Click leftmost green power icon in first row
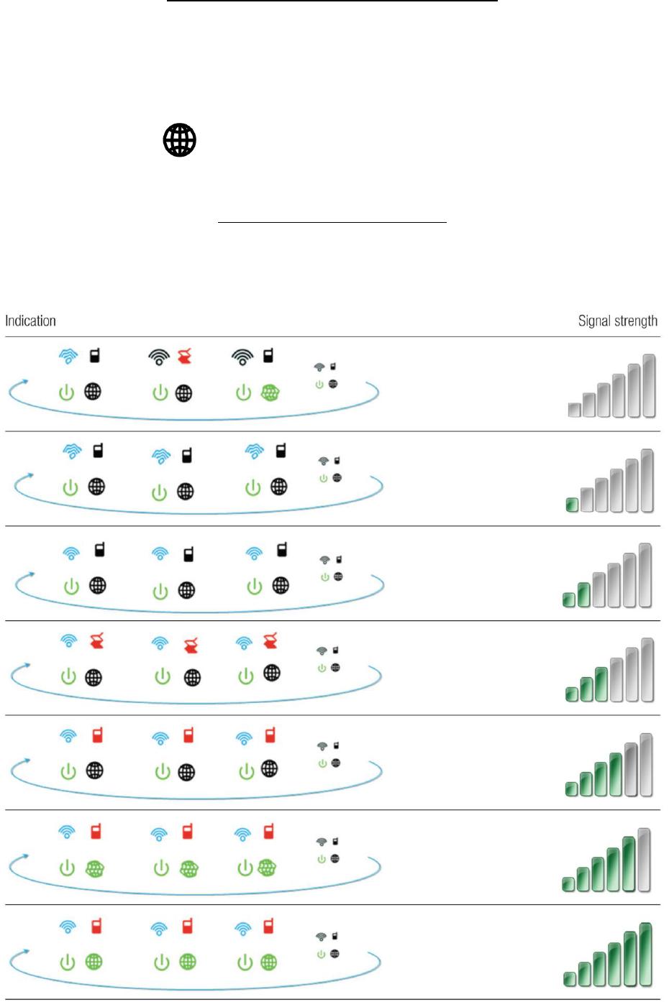669x1002 pixels. tap(66, 393)
